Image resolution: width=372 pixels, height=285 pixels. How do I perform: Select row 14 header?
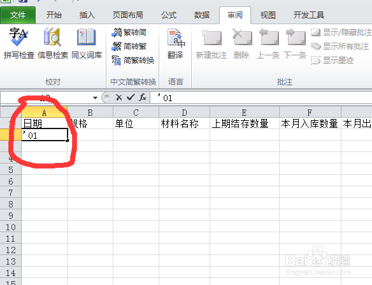[x=11, y=273]
